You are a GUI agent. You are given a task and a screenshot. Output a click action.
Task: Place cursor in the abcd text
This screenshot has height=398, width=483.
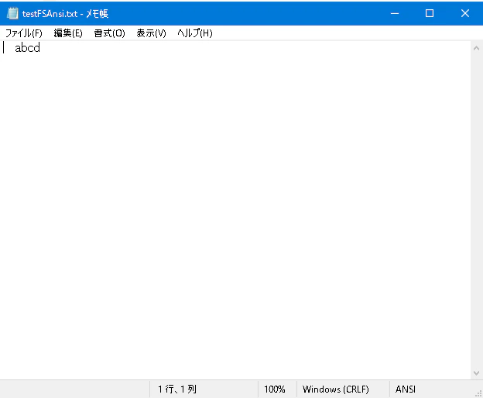(x=27, y=48)
